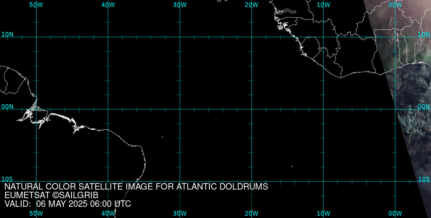Click the 10W longitude label along the top edge
This screenshot has width=431, height=218.
[x=323, y=5]
